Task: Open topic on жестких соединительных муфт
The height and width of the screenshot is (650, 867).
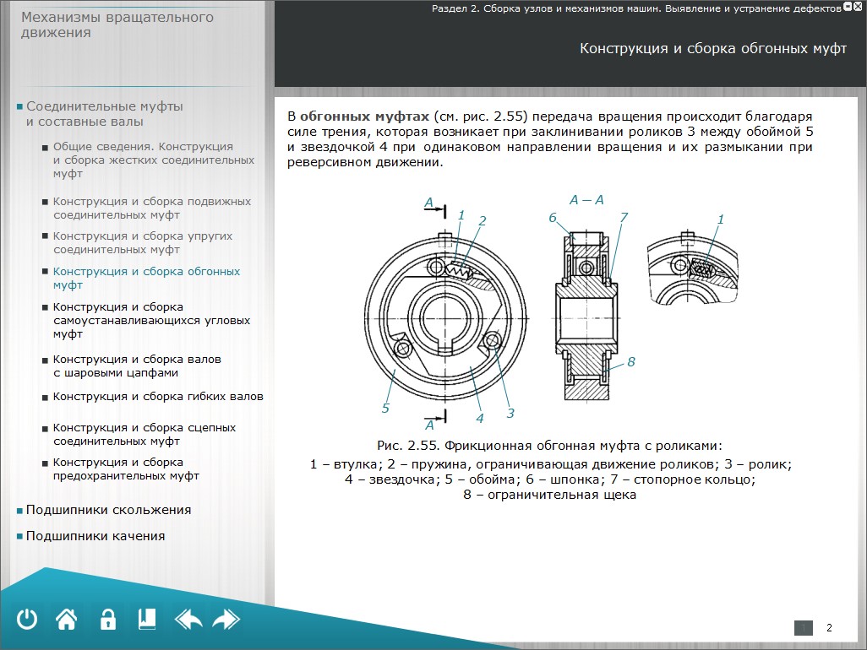Action: tap(153, 160)
